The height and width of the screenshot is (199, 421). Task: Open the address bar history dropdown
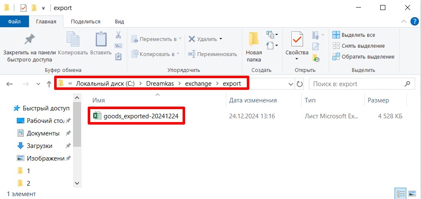(x=290, y=84)
